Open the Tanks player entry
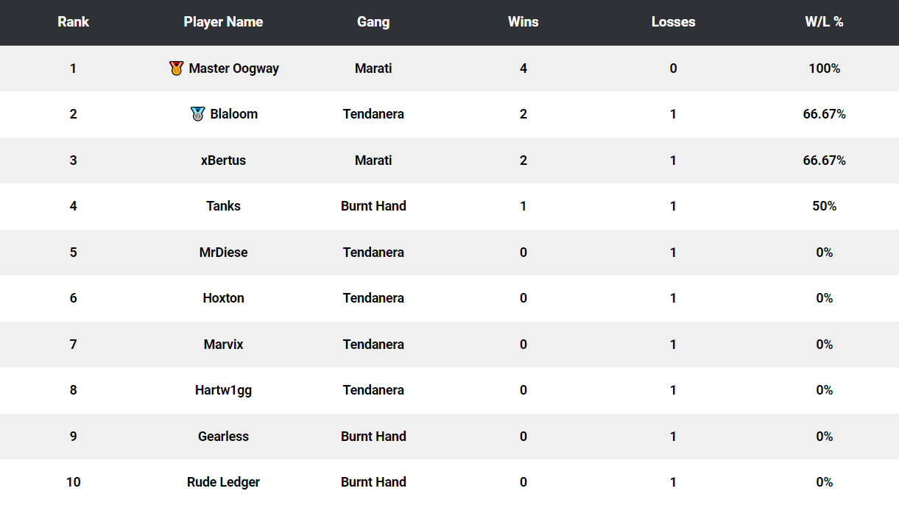 (223, 206)
